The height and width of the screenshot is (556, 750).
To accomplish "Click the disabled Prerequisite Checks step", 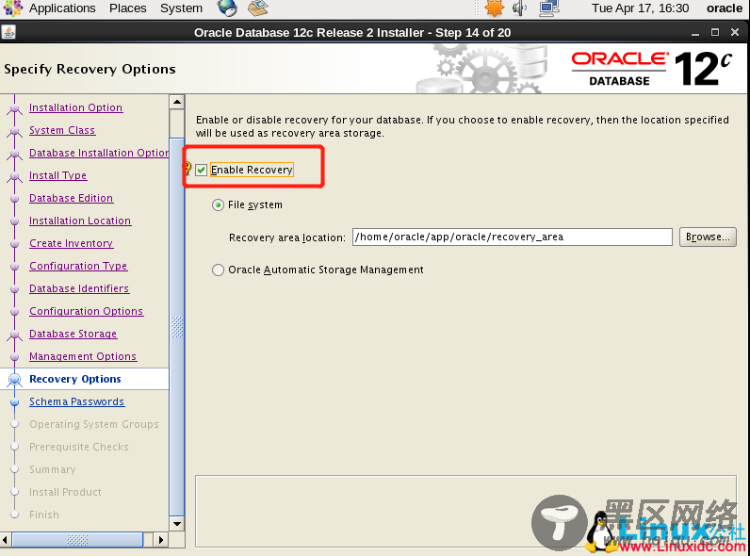I will [x=79, y=447].
